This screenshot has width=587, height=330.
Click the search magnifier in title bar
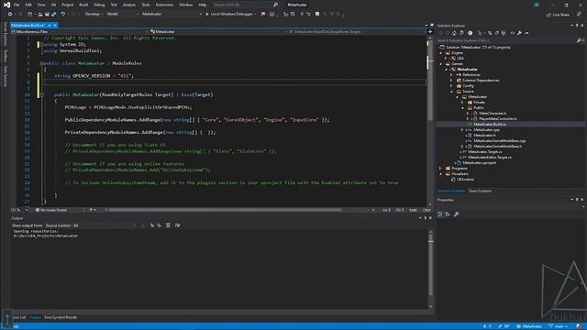click(275, 5)
